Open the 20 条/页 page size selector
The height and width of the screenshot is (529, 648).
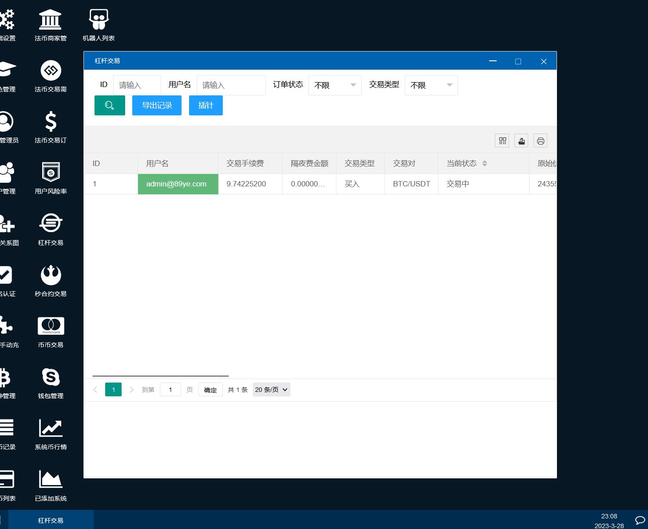pos(271,390)
